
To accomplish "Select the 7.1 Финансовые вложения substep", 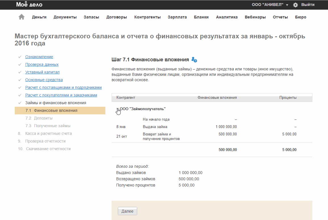I will coord(60,111).
